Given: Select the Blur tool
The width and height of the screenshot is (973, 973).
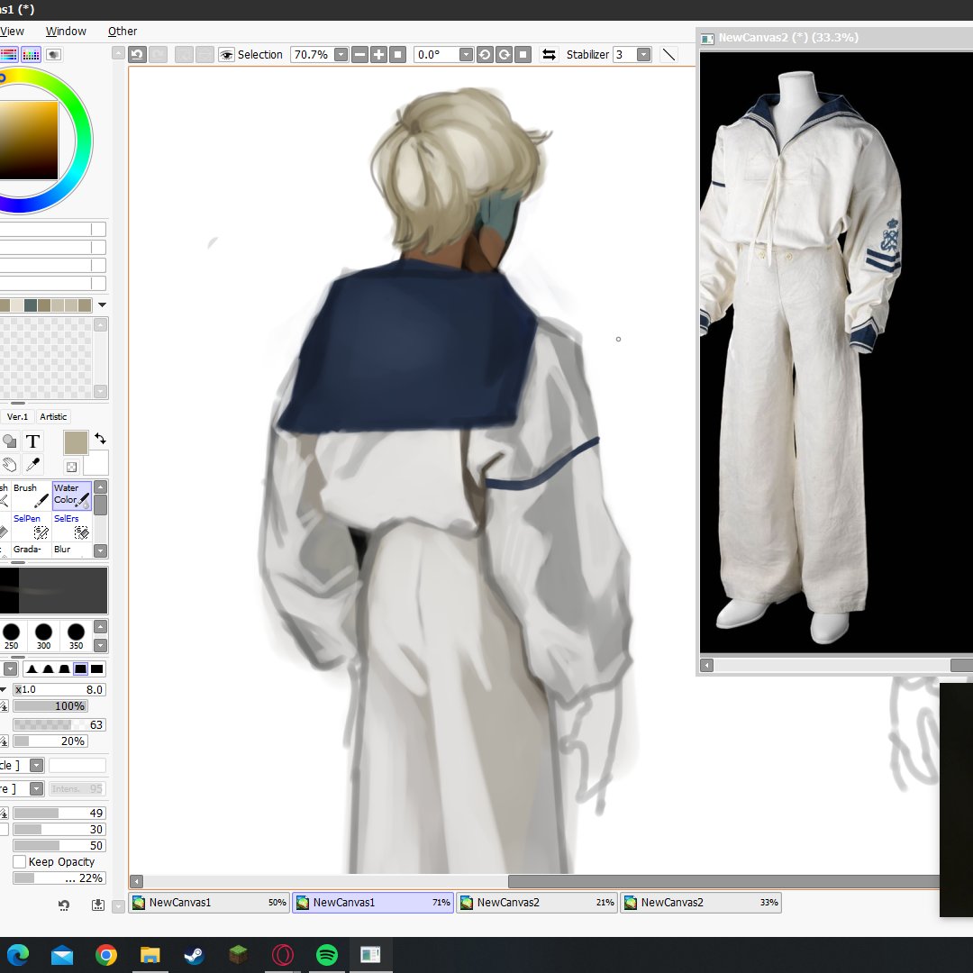Looking at the screenshot, I should 72,550.
